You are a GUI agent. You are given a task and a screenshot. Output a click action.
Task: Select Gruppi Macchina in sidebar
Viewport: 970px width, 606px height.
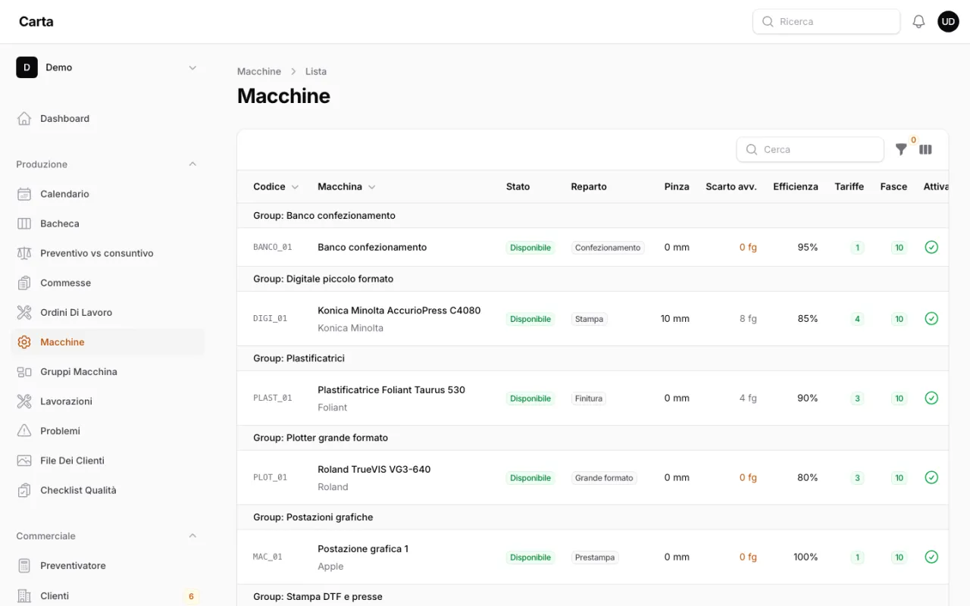(x=108, y=372)
